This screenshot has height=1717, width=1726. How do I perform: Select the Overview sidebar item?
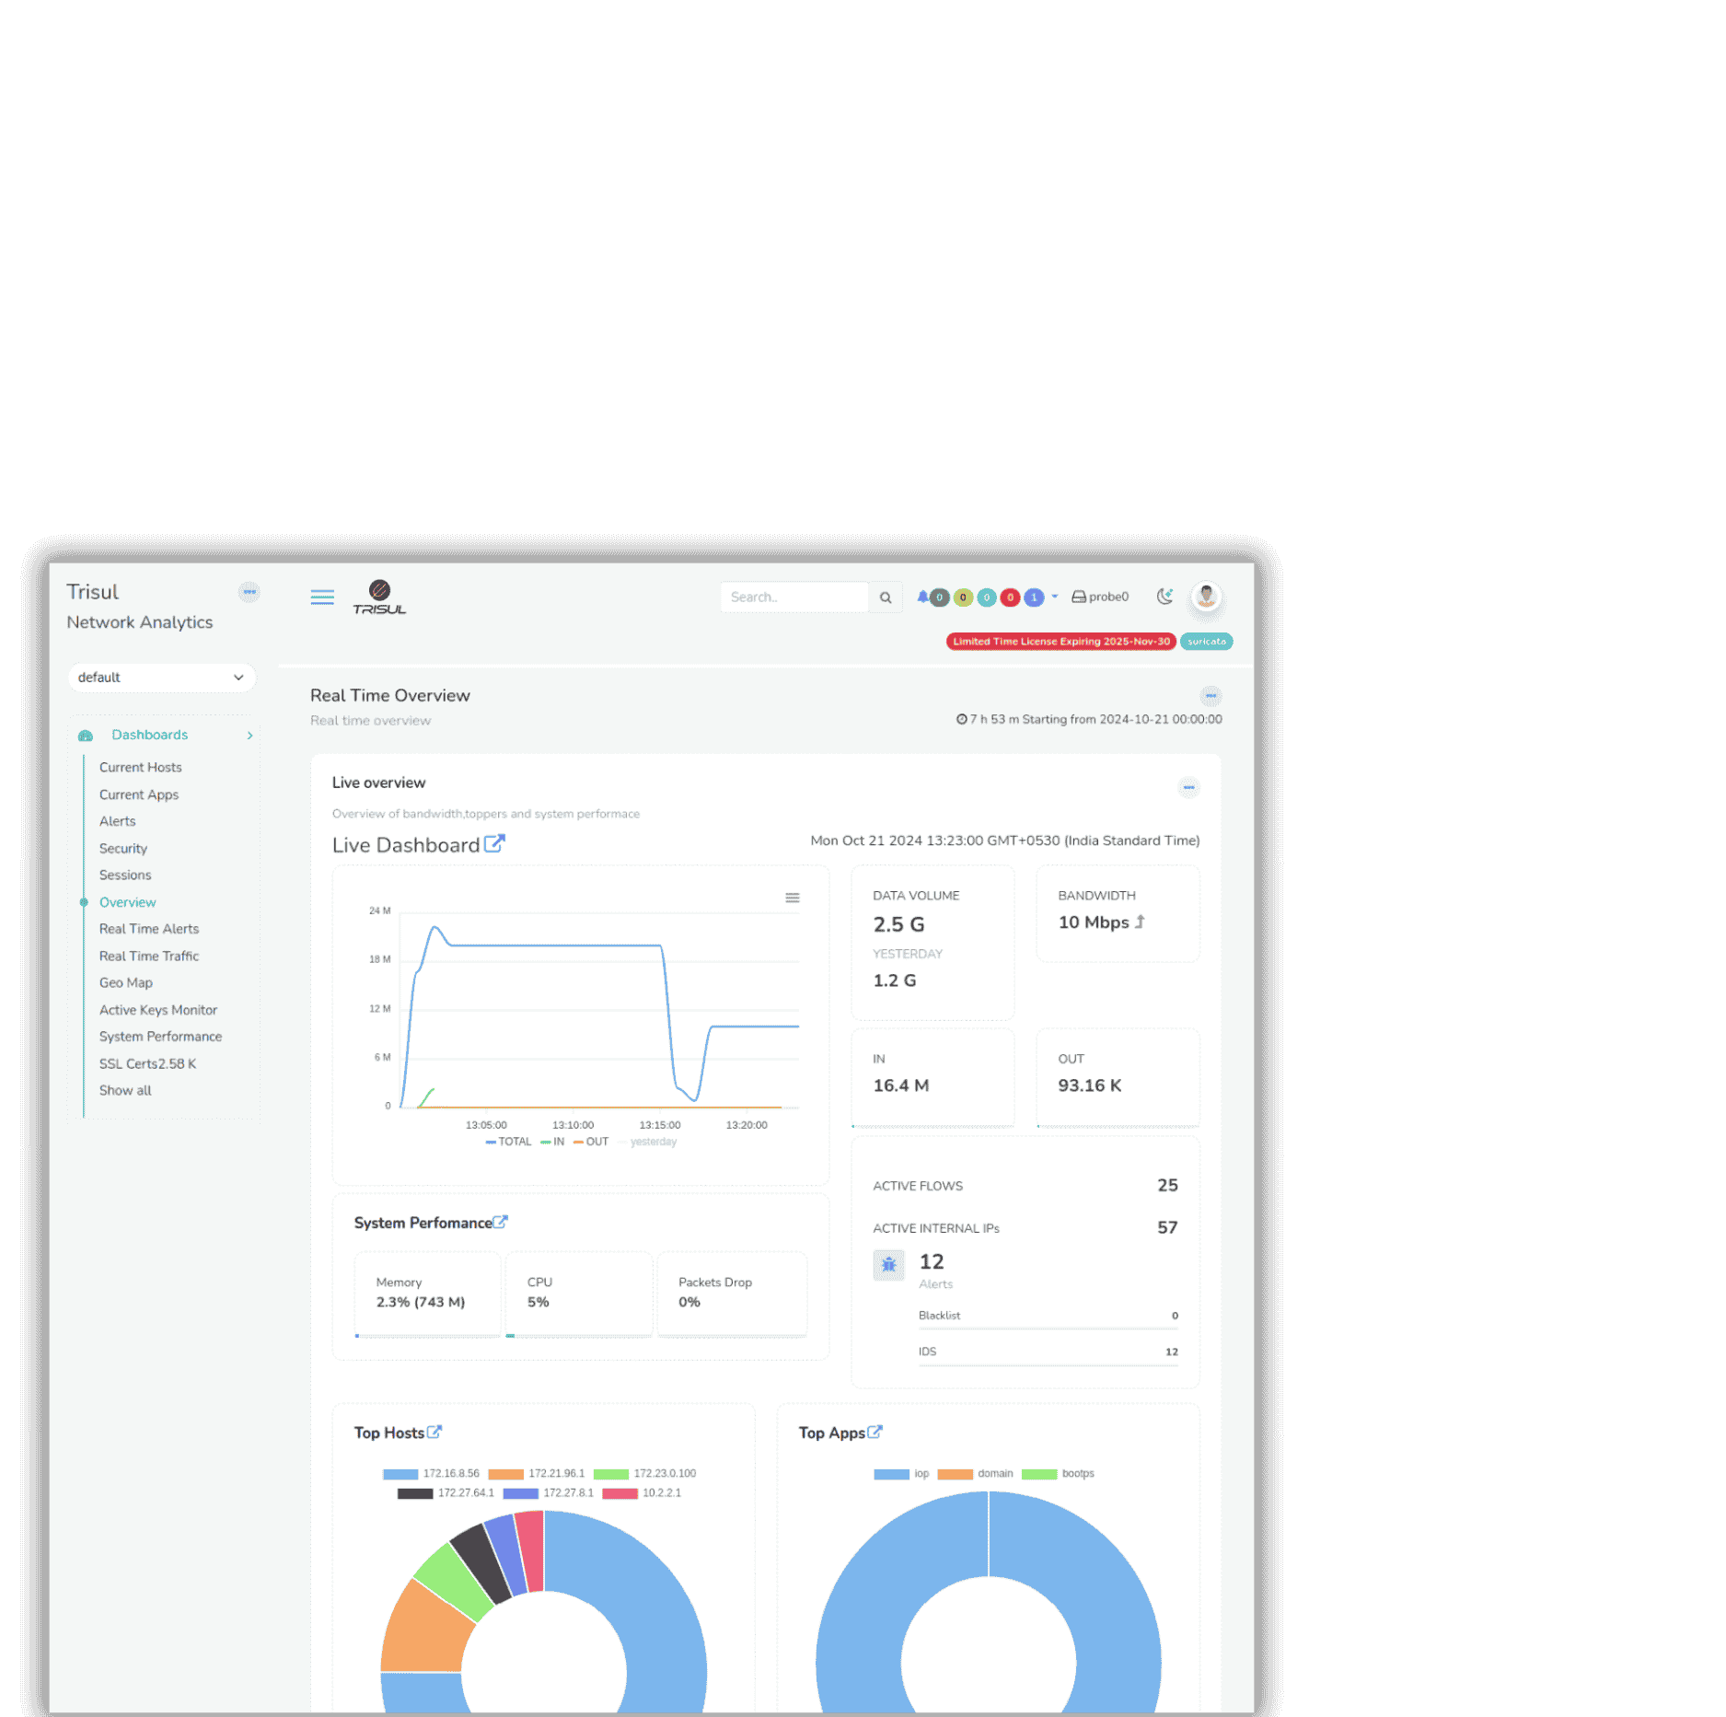pyautogui.click(x=127, y=902)
